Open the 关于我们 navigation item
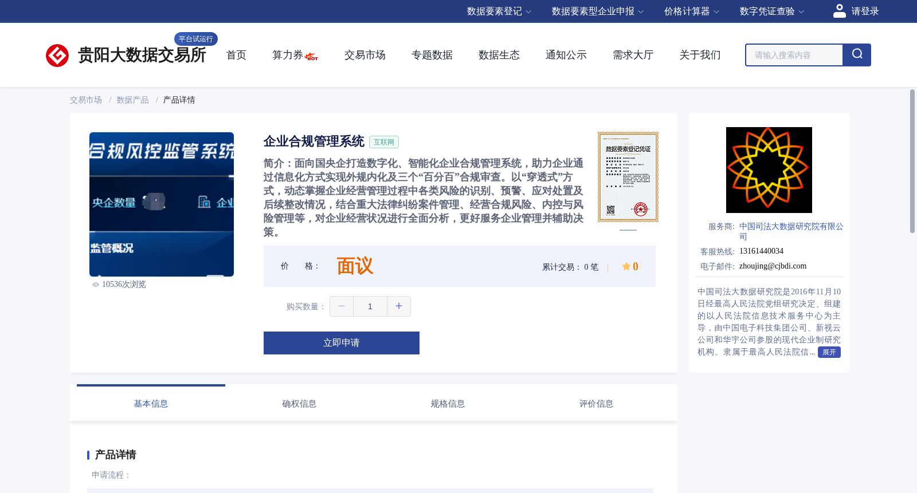This screenshot has height=493, width=917. pos(700,55)
